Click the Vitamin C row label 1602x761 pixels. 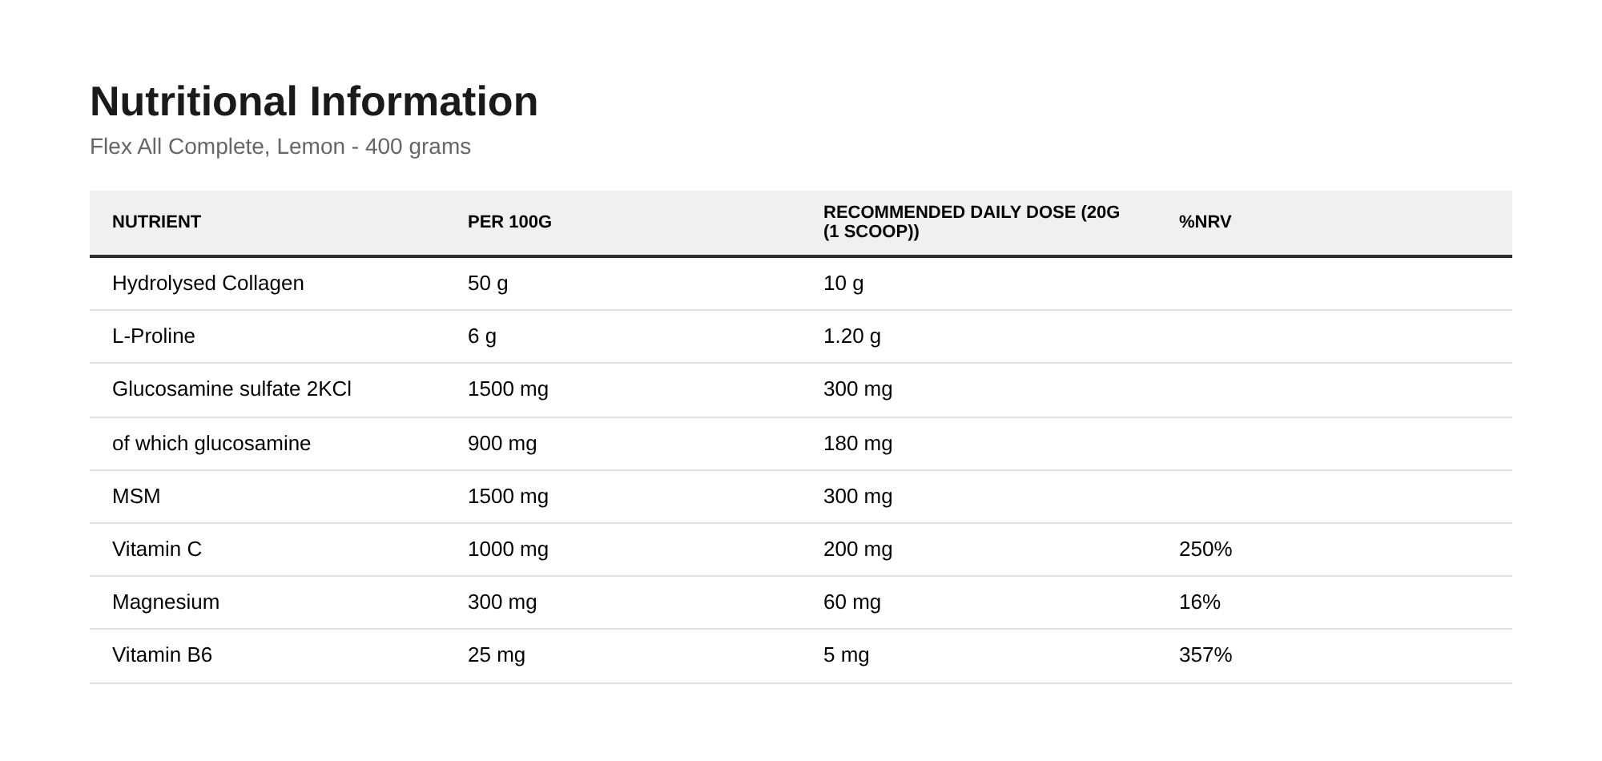[x=157, y=550]
